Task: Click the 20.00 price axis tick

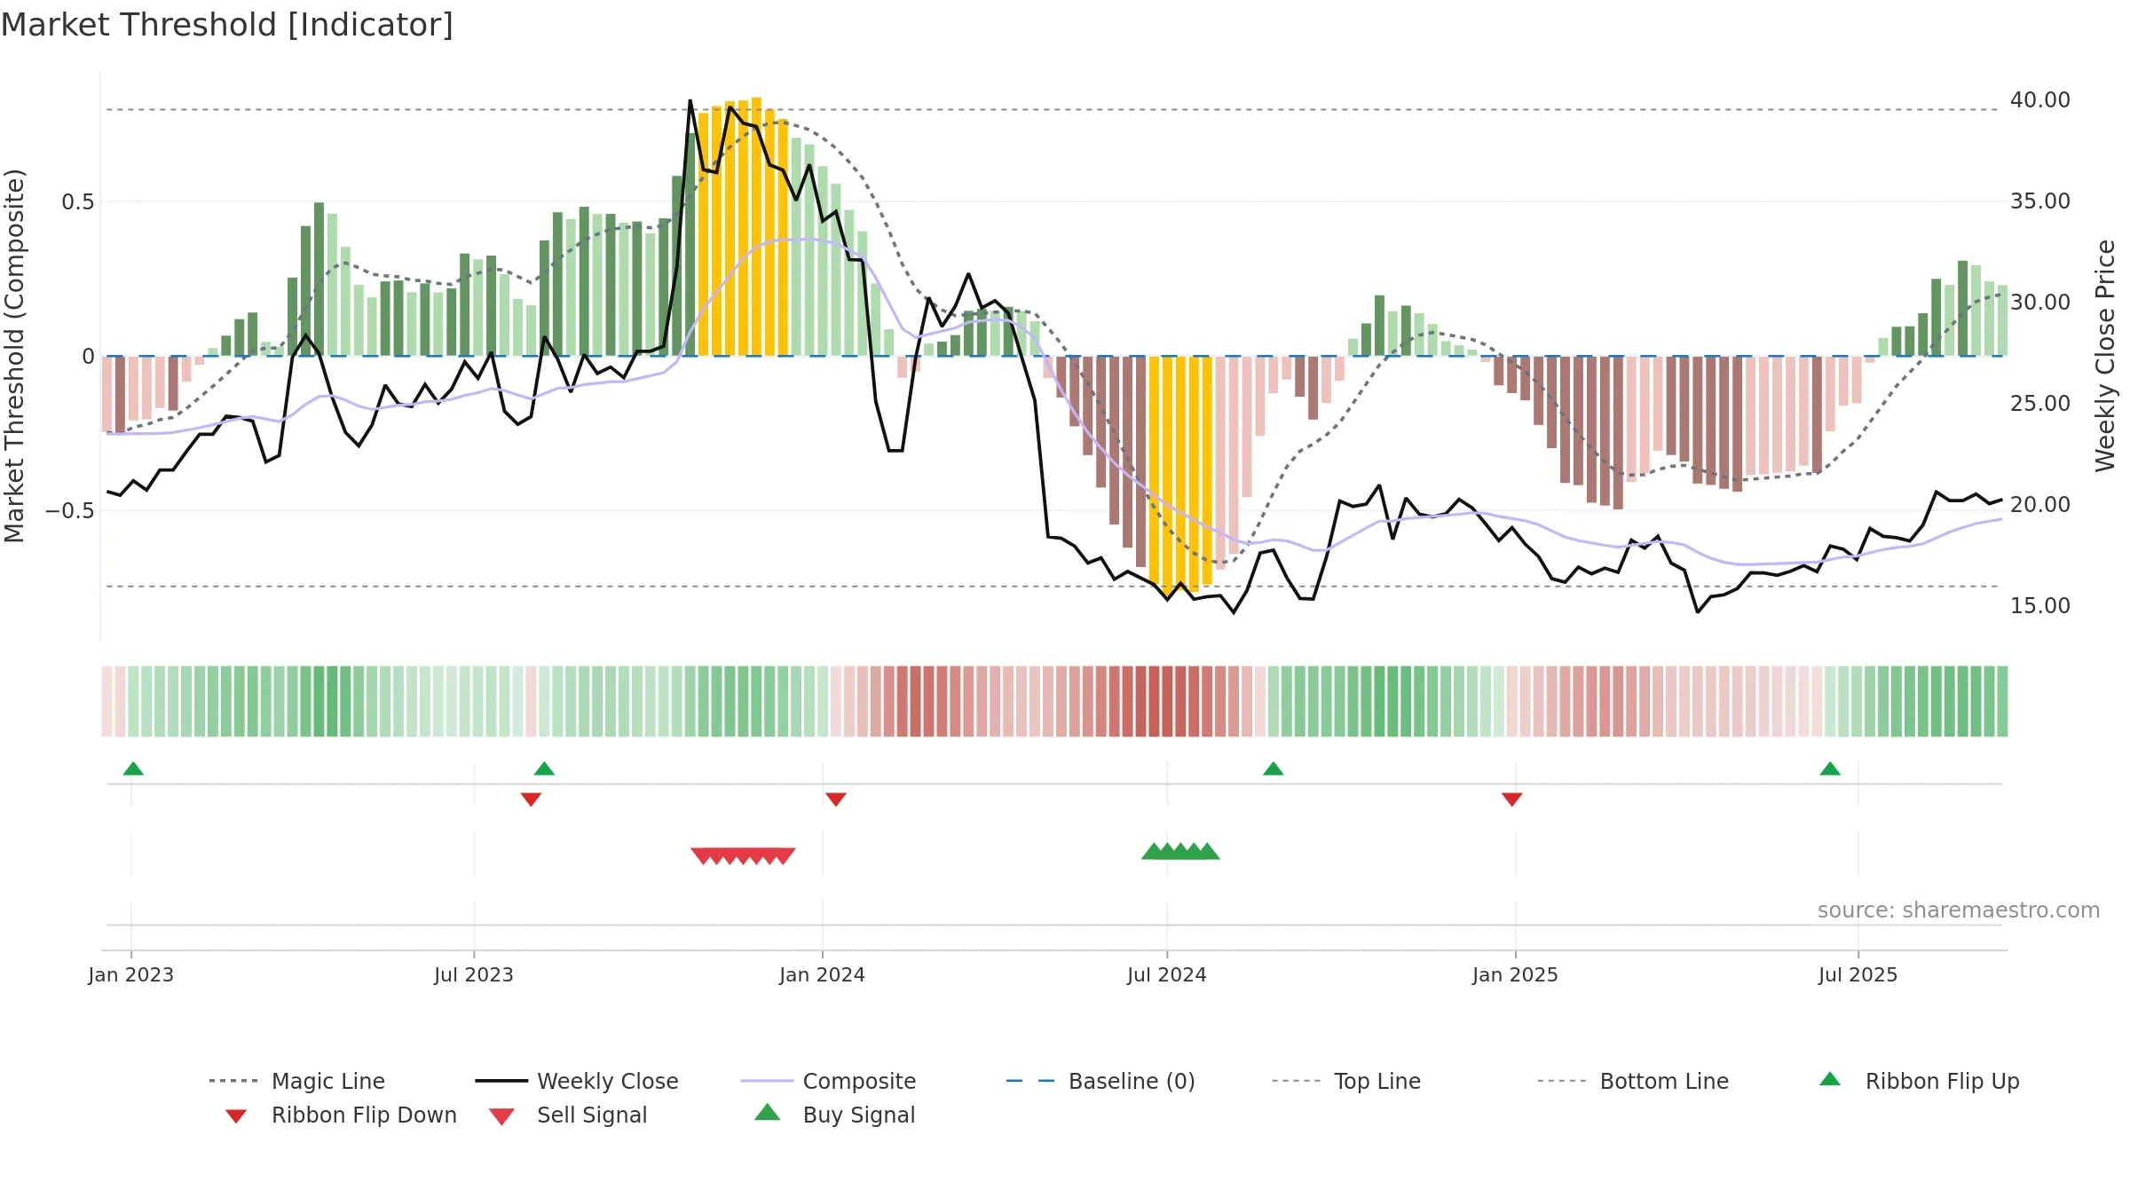Action: click(2040, 505)
